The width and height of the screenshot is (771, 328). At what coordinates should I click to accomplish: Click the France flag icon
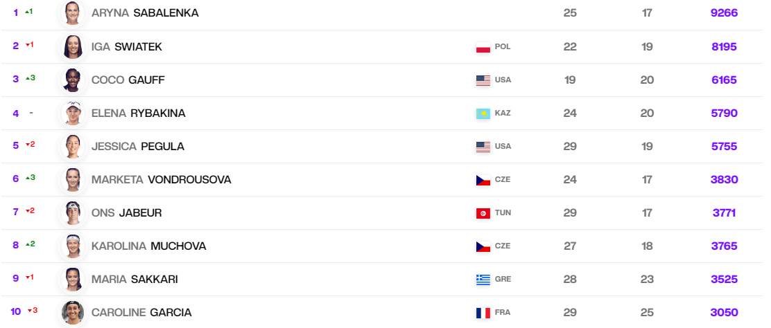[x=483, y=313]
